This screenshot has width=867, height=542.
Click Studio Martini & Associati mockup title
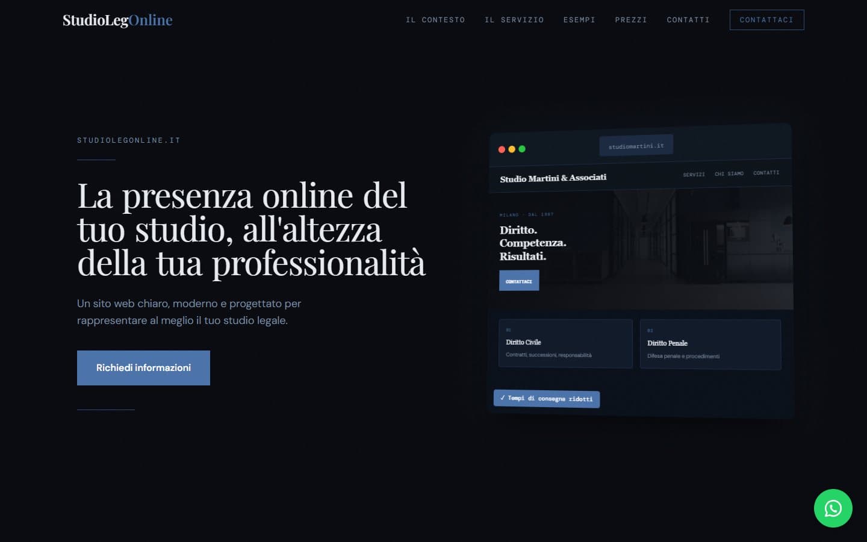[x=553, y=178]
